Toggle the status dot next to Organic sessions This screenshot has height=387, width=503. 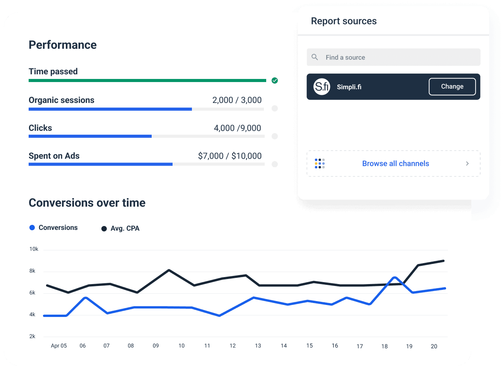(x=275, y=109)
